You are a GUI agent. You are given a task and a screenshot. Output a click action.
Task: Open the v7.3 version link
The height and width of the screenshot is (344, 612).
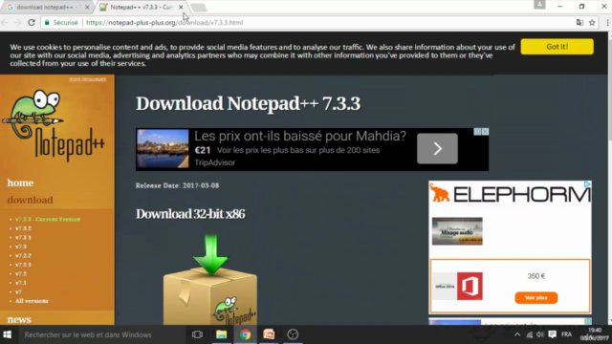click(x=21, y=247)
